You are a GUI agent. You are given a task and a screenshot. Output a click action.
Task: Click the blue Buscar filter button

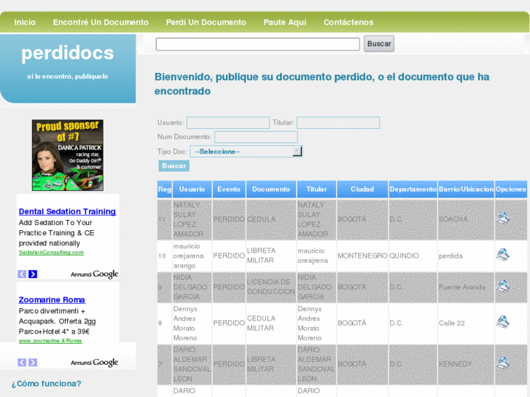(174, 166)
